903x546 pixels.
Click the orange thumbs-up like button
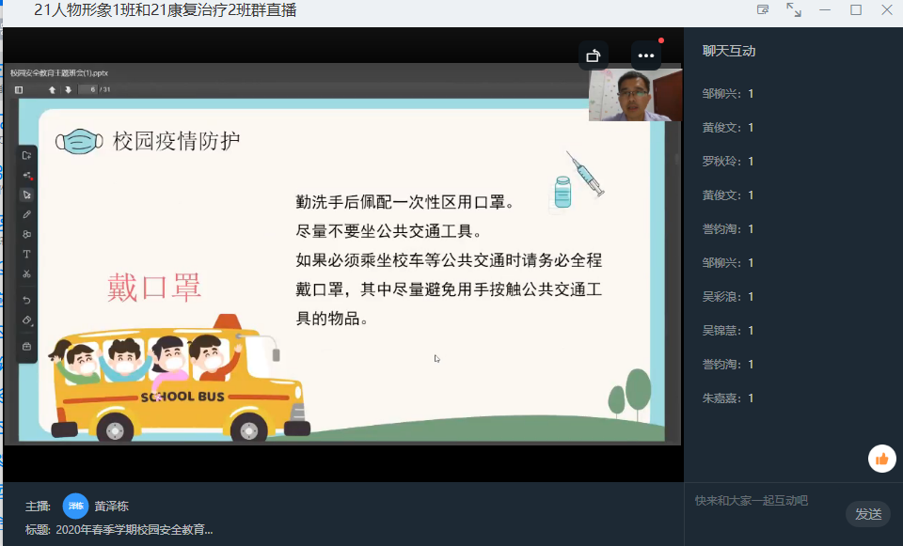[x=881, y=459]
